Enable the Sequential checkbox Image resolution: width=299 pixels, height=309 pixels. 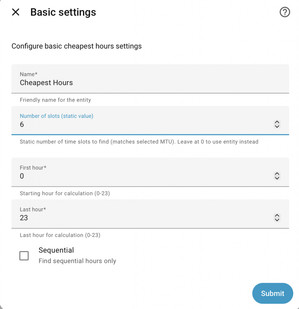[x=24, y=256]
